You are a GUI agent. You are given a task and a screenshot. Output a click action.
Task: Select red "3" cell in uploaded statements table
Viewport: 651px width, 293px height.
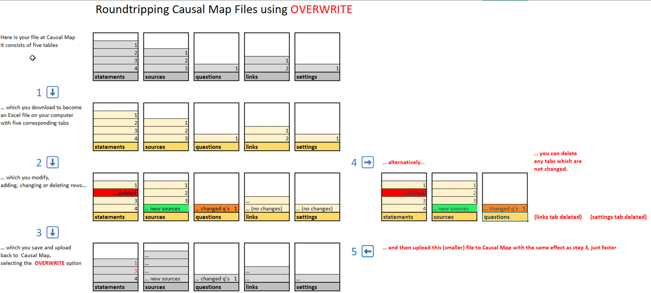tap(115, 271)
